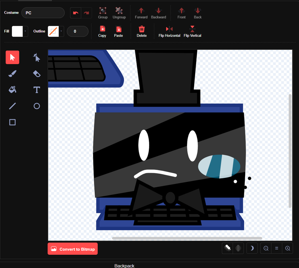The height and width of the screenshot is (268, 299).
Task: Select the left white eye
Action: [x=144, y=145]
